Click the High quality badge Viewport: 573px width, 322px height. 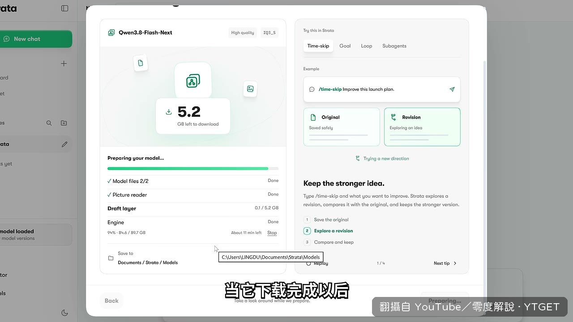point(243,33)
